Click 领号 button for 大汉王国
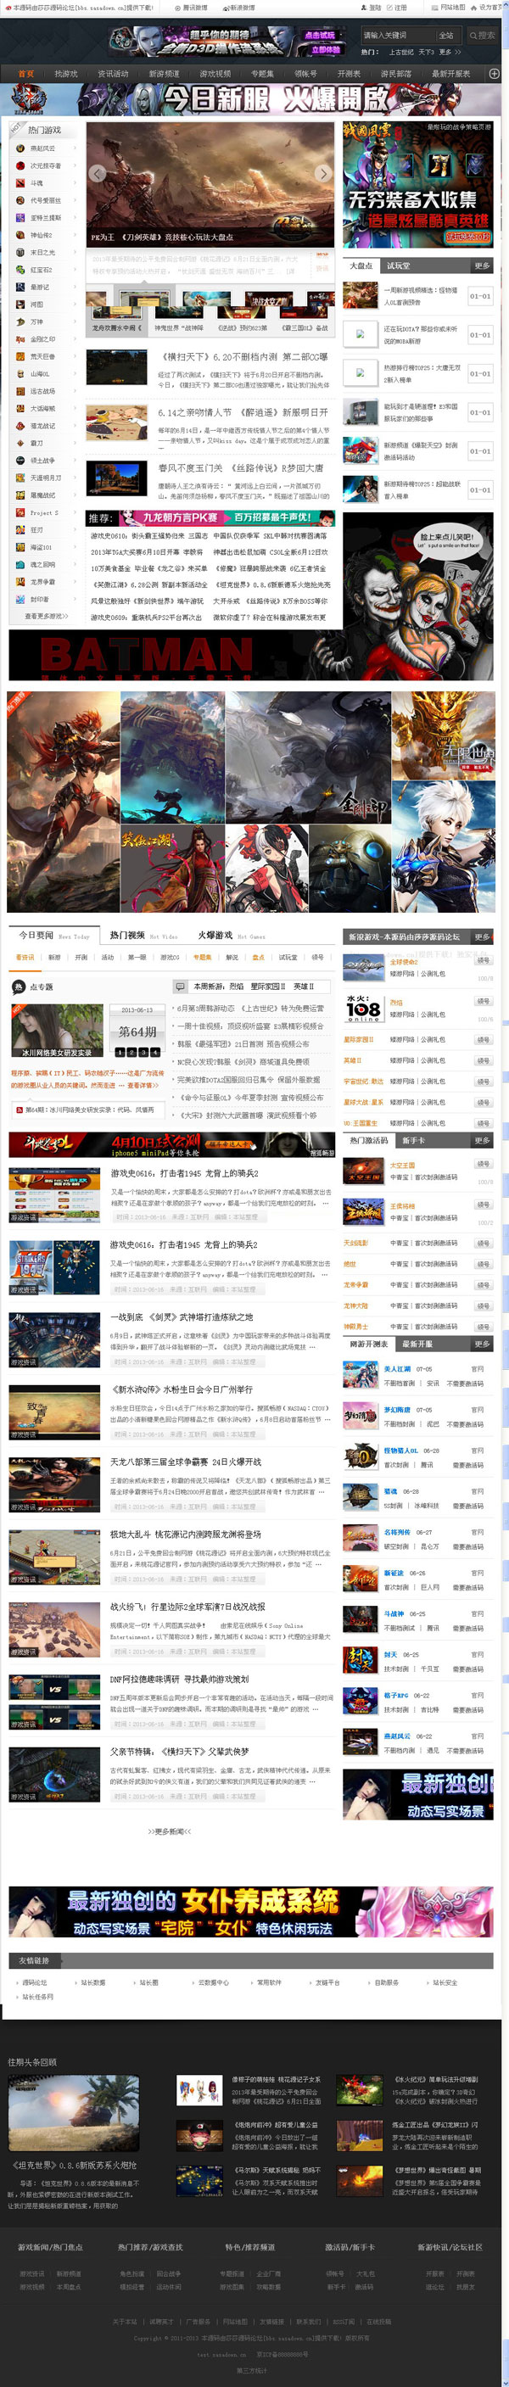 (x=483, y=1164)
